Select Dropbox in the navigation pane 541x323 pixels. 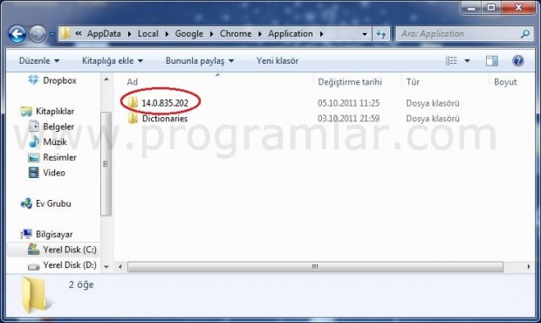[x=59, y=80]
